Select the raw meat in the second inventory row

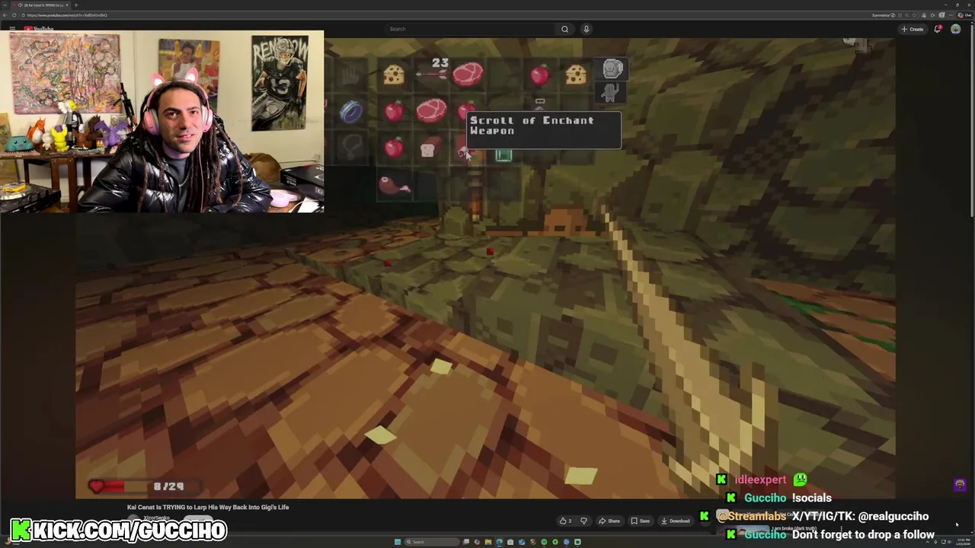click(431, 111)
